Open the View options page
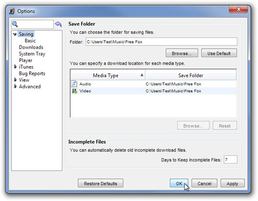Viewport: 258px width, 201px height. click(x=24, y=80)
